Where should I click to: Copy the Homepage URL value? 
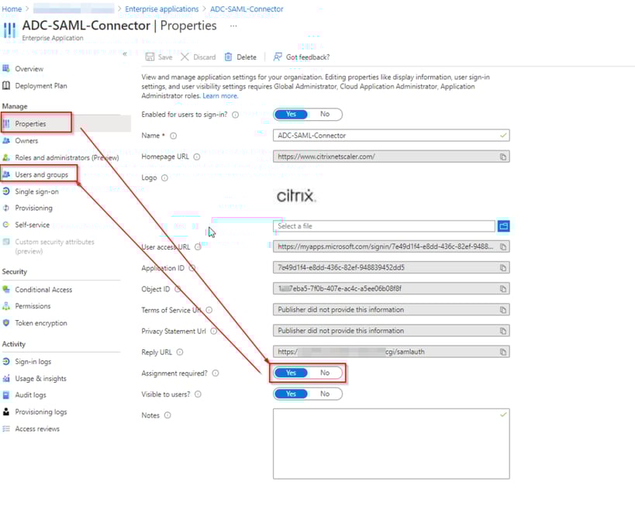click(502, 157)
